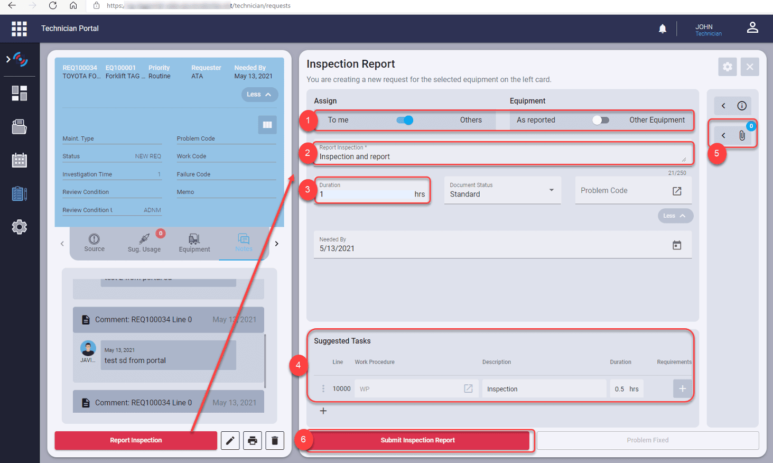Open the attachments paperclip icon
This screenshot has width=773, height=463.
pos(742,135)
